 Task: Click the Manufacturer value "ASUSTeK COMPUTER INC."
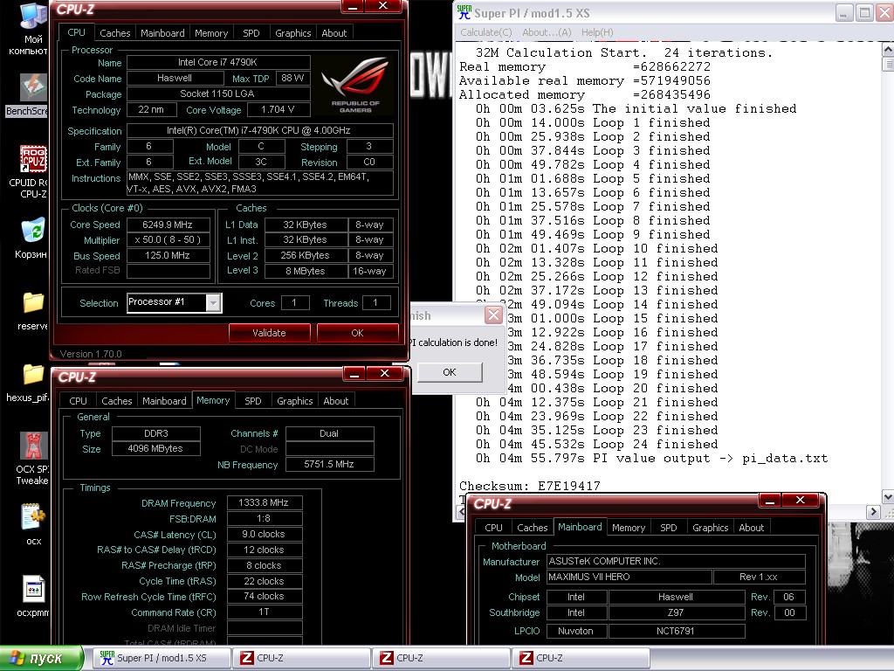676,562
